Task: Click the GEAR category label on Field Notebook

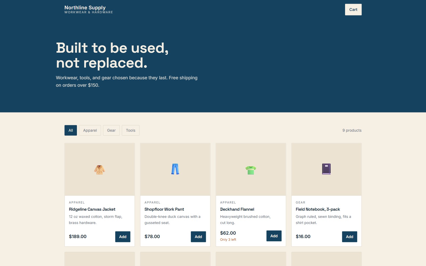Action: [301, 202]
